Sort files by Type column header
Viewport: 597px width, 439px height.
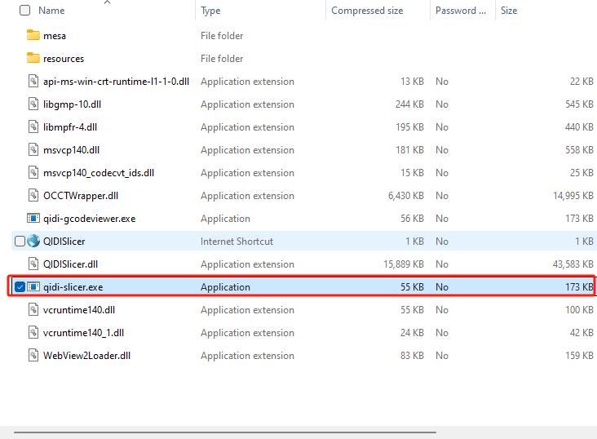coord(210,11)
